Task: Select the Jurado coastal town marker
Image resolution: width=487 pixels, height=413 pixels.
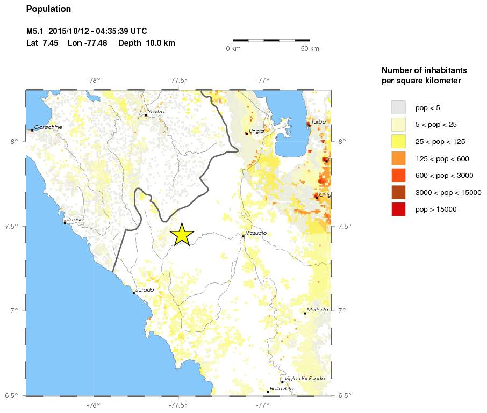Action: pyautogui.click(x=134, y=293)
